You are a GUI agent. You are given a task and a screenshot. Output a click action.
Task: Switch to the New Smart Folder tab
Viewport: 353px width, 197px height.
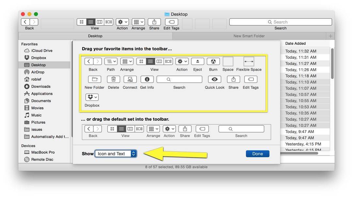(249, 36)
